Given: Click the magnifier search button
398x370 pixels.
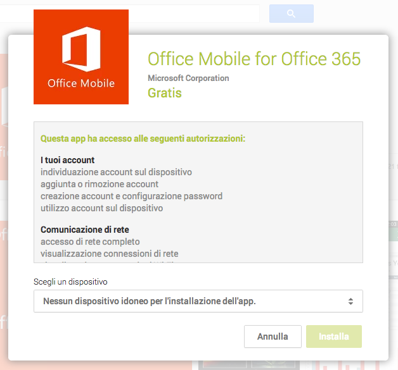Looking at the screenshot, I should click(291, 13).
